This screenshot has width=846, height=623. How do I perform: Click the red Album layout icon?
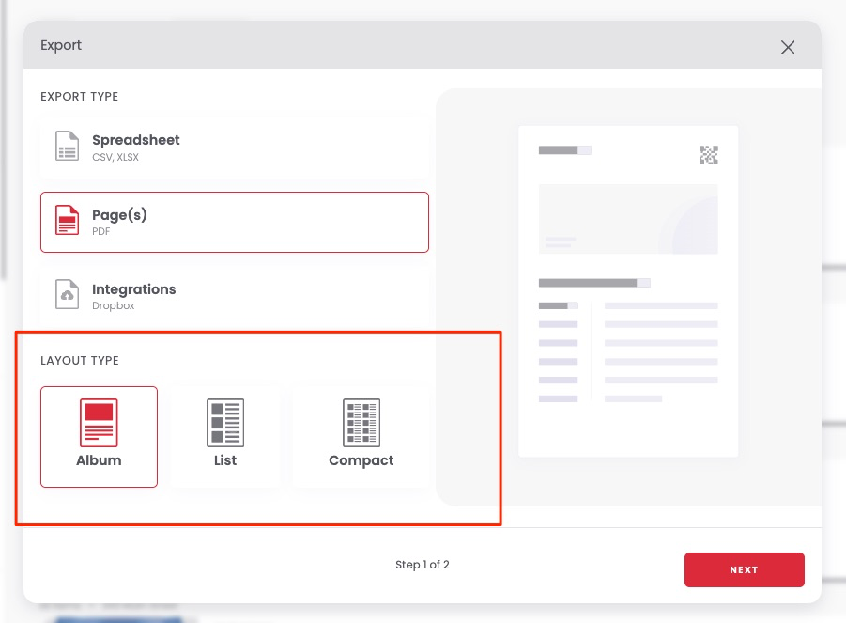point(99,423)
